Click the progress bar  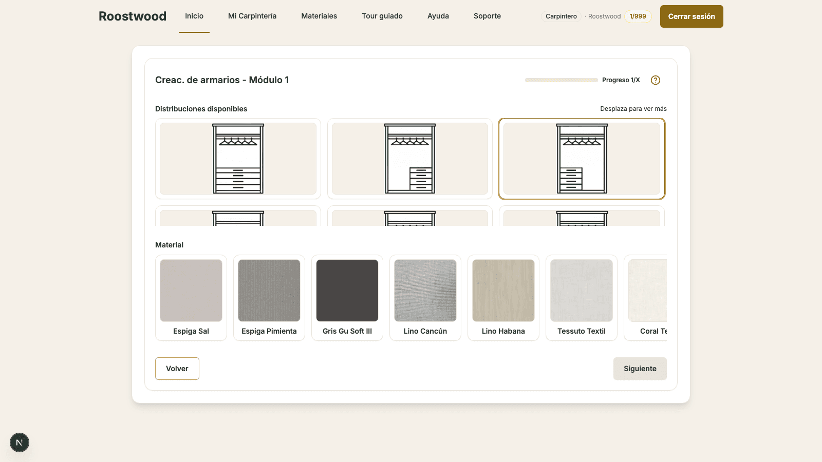coord(561,80)
